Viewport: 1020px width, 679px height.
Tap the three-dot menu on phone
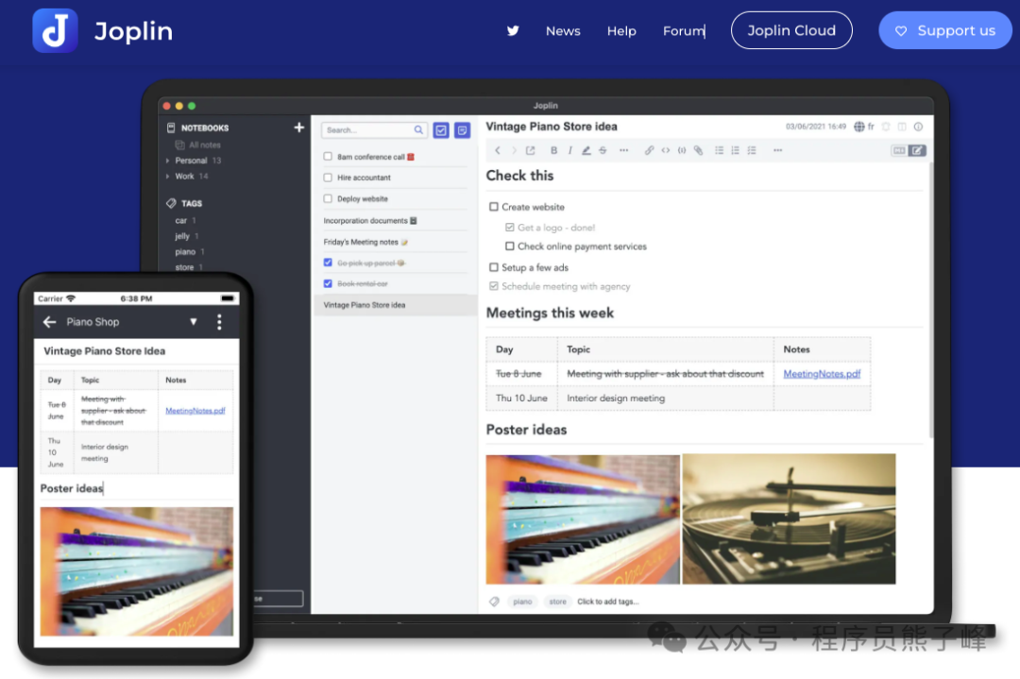click(x=219, y=322)
